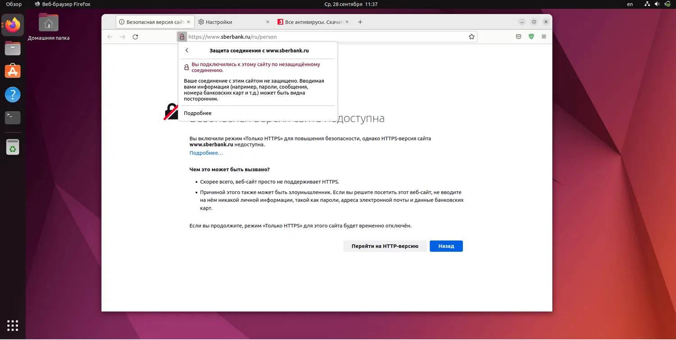Go forward one page in Firefox
Image resolution: width=676 pixels, height=340 pixels.
(123, 37)
